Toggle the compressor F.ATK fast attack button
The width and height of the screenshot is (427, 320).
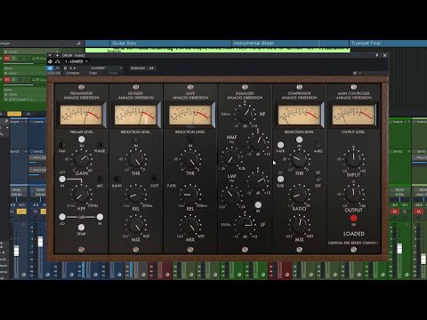pyautogui.click(x=280, y=145)
